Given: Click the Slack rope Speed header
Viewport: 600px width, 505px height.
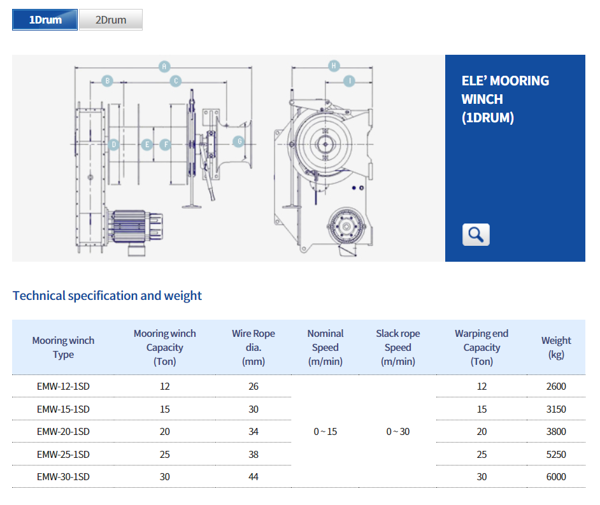Looking at the screenshot, I should tap(398, 347).
